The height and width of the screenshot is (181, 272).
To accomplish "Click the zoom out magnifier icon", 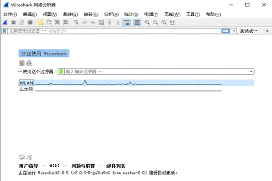I will [x=155, y=22].
